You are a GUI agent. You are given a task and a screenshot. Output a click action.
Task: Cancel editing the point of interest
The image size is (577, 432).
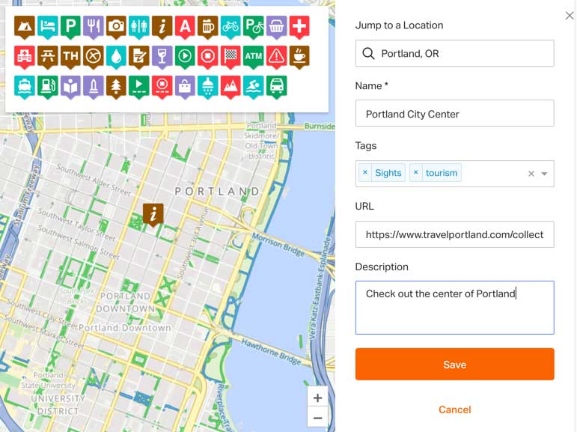point(454,410)
